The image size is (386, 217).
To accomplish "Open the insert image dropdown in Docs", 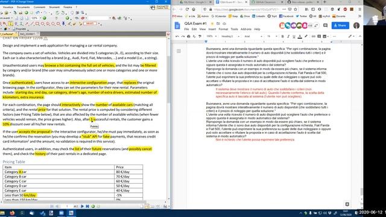I will click(x=326, y=36).
